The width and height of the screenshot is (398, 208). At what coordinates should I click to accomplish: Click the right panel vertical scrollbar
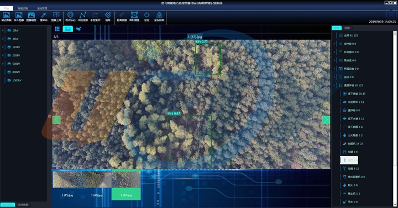click(x=395, y=118)
